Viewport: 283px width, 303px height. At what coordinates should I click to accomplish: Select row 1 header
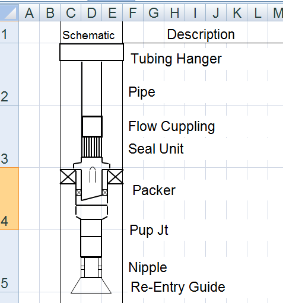(x=9, y=32)
